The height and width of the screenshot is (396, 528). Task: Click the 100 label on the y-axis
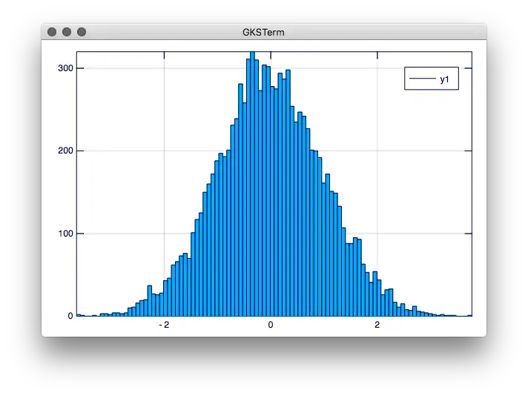point(65,234)
